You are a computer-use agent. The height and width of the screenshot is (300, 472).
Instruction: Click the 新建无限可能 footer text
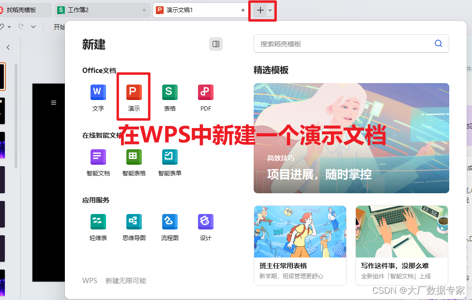[125, 281]
